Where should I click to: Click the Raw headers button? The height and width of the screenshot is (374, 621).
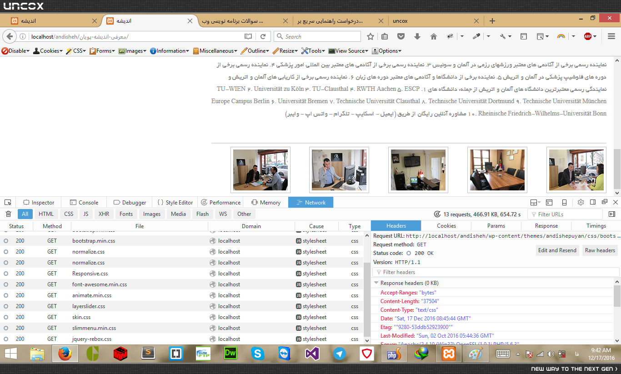pos(600,250)
